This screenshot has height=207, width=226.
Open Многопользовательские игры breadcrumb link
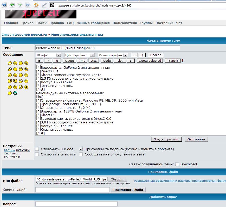point(77,35)
